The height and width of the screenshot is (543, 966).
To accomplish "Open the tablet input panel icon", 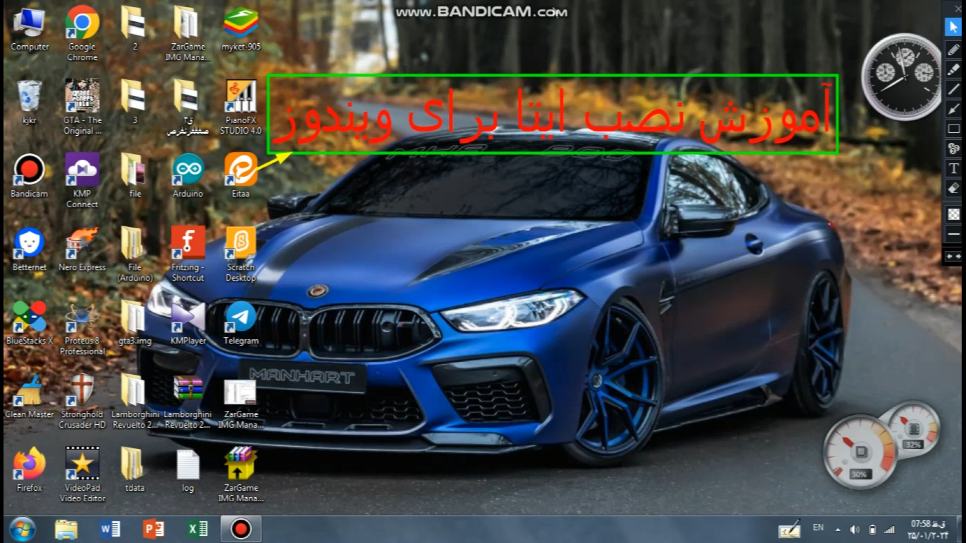I will click(789, 528).
